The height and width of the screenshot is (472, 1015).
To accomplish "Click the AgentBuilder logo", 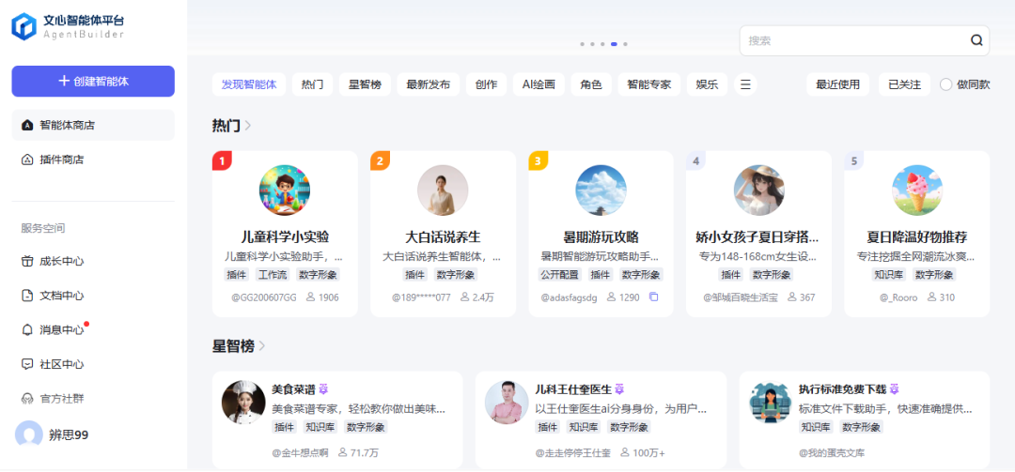I will (24, 26).
